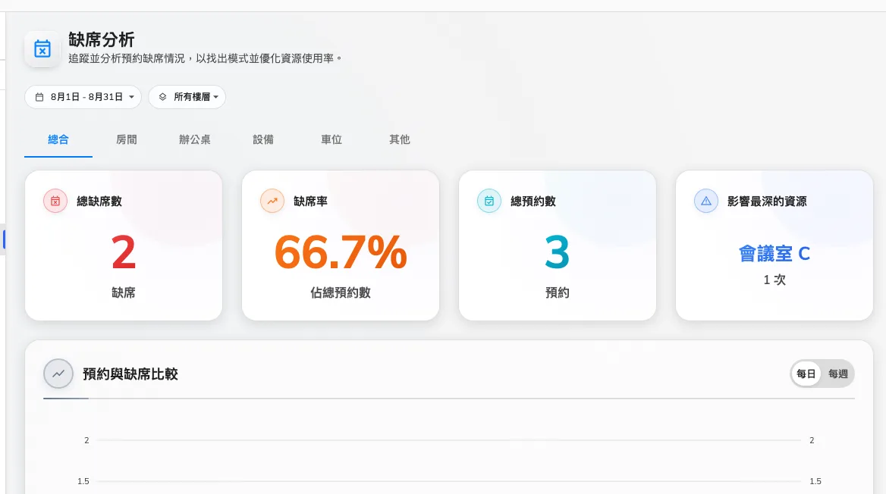This screenshot has width=886, height=494.
Task: Click the 影響最深的資源 card title
Action: pos(768,201)
